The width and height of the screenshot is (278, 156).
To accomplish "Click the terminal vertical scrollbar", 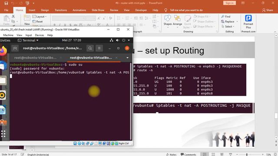I will [131, 101].
